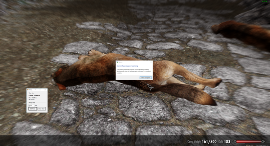Focus the timer value input field
This screenshot has width=270, height=146.
coord(32,106)
